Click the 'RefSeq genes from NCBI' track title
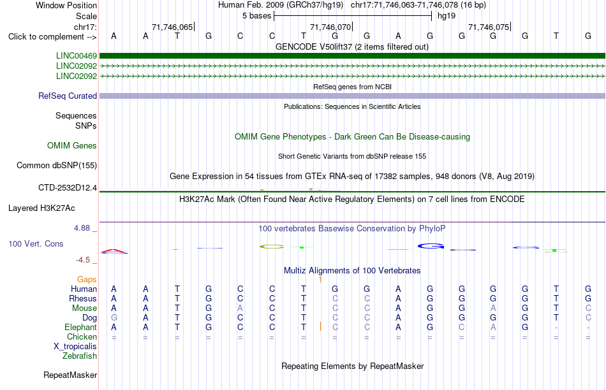Screen dimensions: 606x390 click(352, 87)
